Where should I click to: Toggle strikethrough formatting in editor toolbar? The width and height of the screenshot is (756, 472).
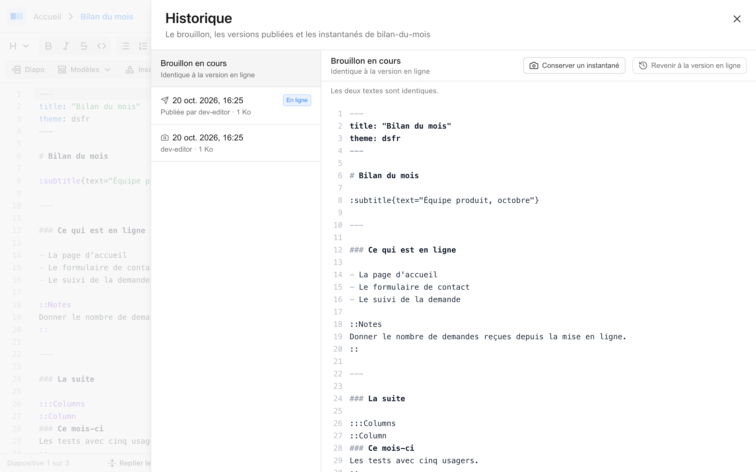[x=84, y=46]
